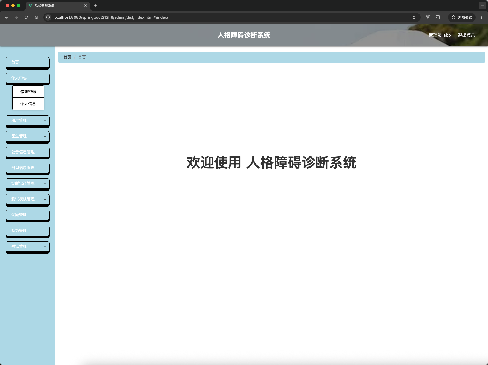Expand the 医生管理 menu
488x365 pixels.
(x=28, y=136)
